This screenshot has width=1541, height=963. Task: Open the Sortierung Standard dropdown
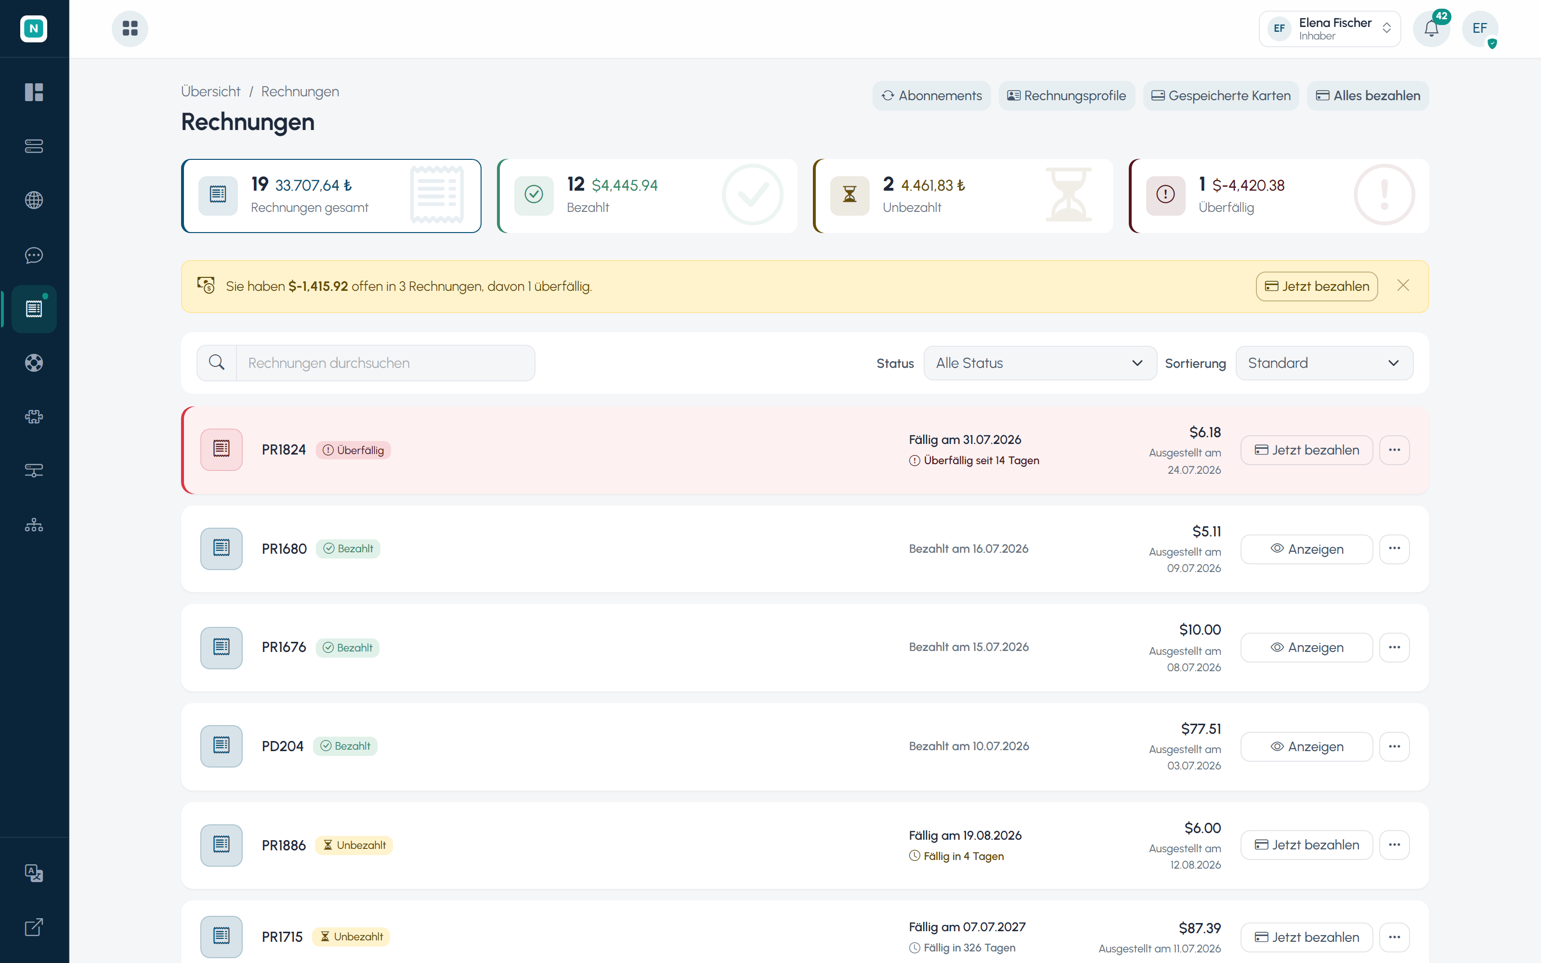point(1324,363)
